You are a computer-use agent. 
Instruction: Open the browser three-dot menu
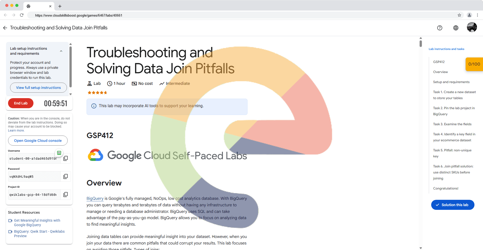[x=477, y=15]
